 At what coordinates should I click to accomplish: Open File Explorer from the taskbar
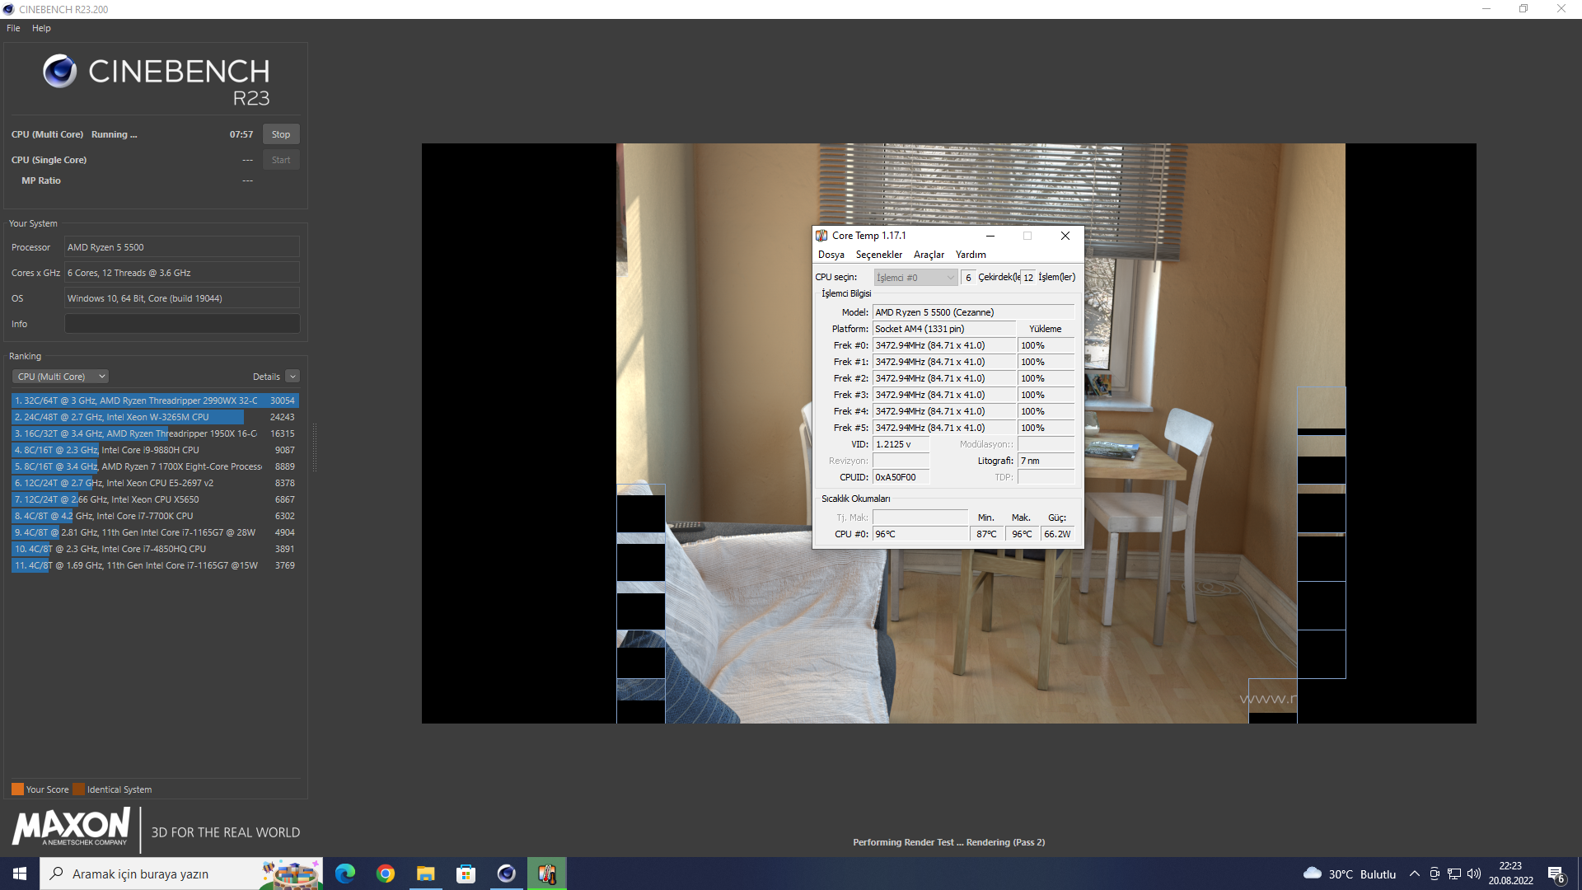coord(426,874)
